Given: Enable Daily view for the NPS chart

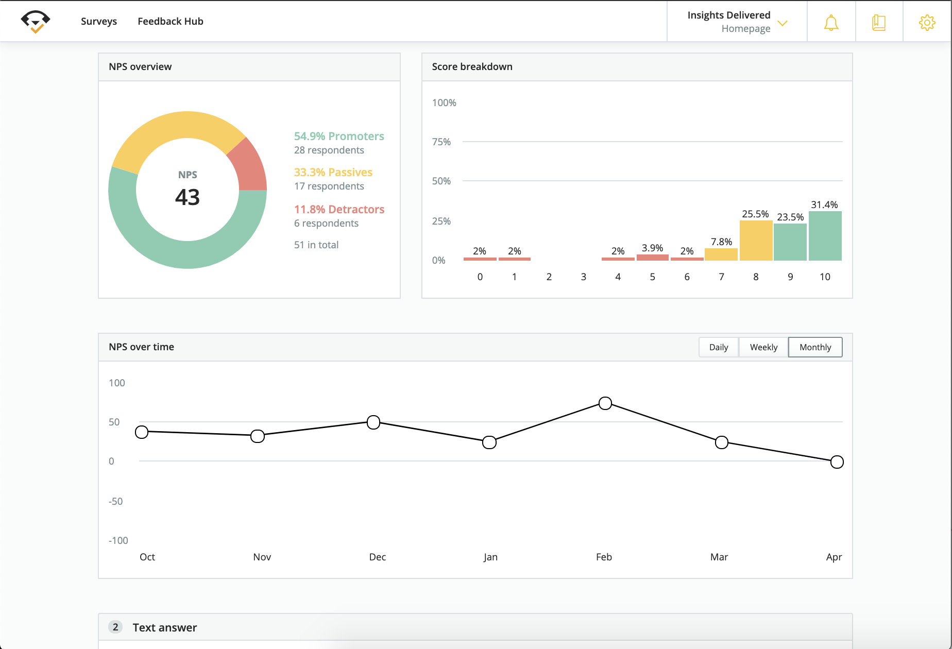Looking at the screenshot, I should click(718, 347).
